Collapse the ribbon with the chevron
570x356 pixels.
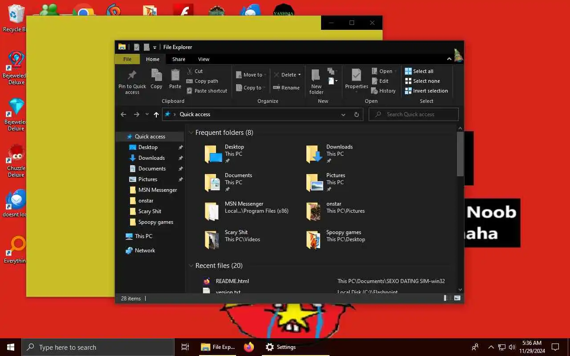click(x=449, y=59)
